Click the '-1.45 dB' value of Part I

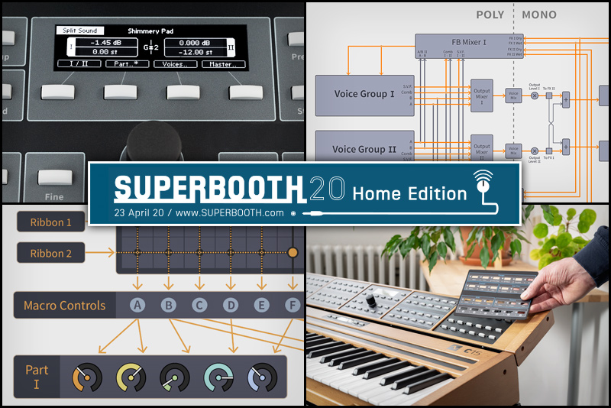tap(106, 43)
